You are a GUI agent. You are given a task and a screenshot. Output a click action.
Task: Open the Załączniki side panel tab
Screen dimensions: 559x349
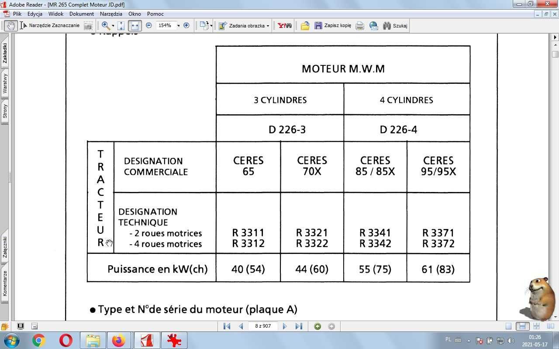click(x=5, y=247)
